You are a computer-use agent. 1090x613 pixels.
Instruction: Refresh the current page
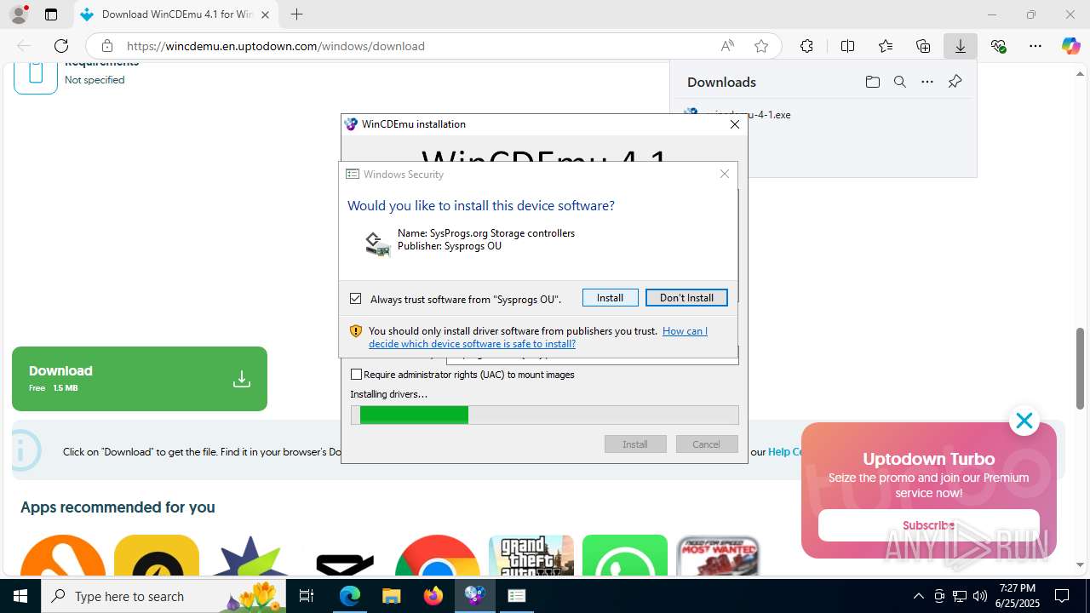click(x=61, y=46)
